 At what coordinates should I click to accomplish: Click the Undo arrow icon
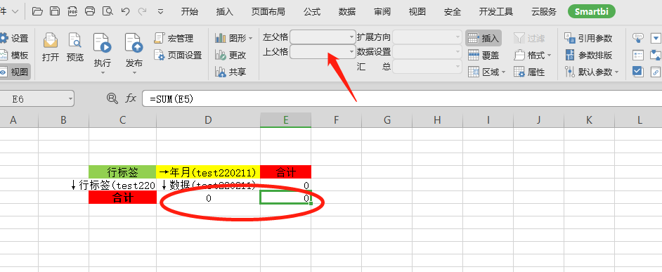(x=125, y=11)
